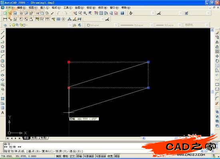Select the Rotate tool in modify toolbar
The height and width of the screenshot is (159, 220).
[217, 61]
